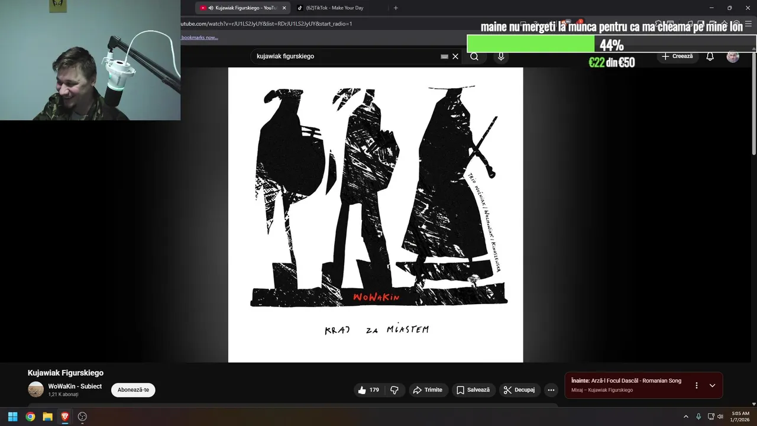The width and height of the screenshot is (757, 426).
Task: Clear the search query with the X
Action: 455,56
